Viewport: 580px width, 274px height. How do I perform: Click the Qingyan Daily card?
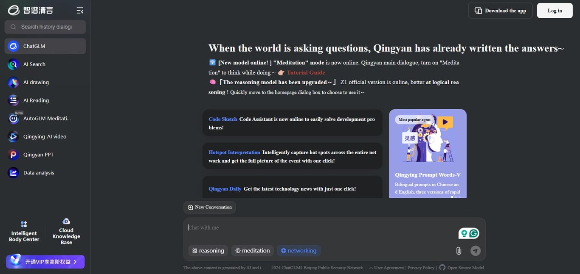pyautogui.click(x=293, y=188)
